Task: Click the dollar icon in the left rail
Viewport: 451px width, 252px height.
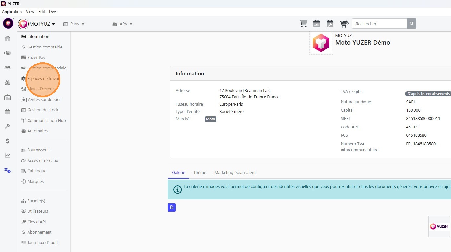Action: pyautogui.click(x=8, y=141)
